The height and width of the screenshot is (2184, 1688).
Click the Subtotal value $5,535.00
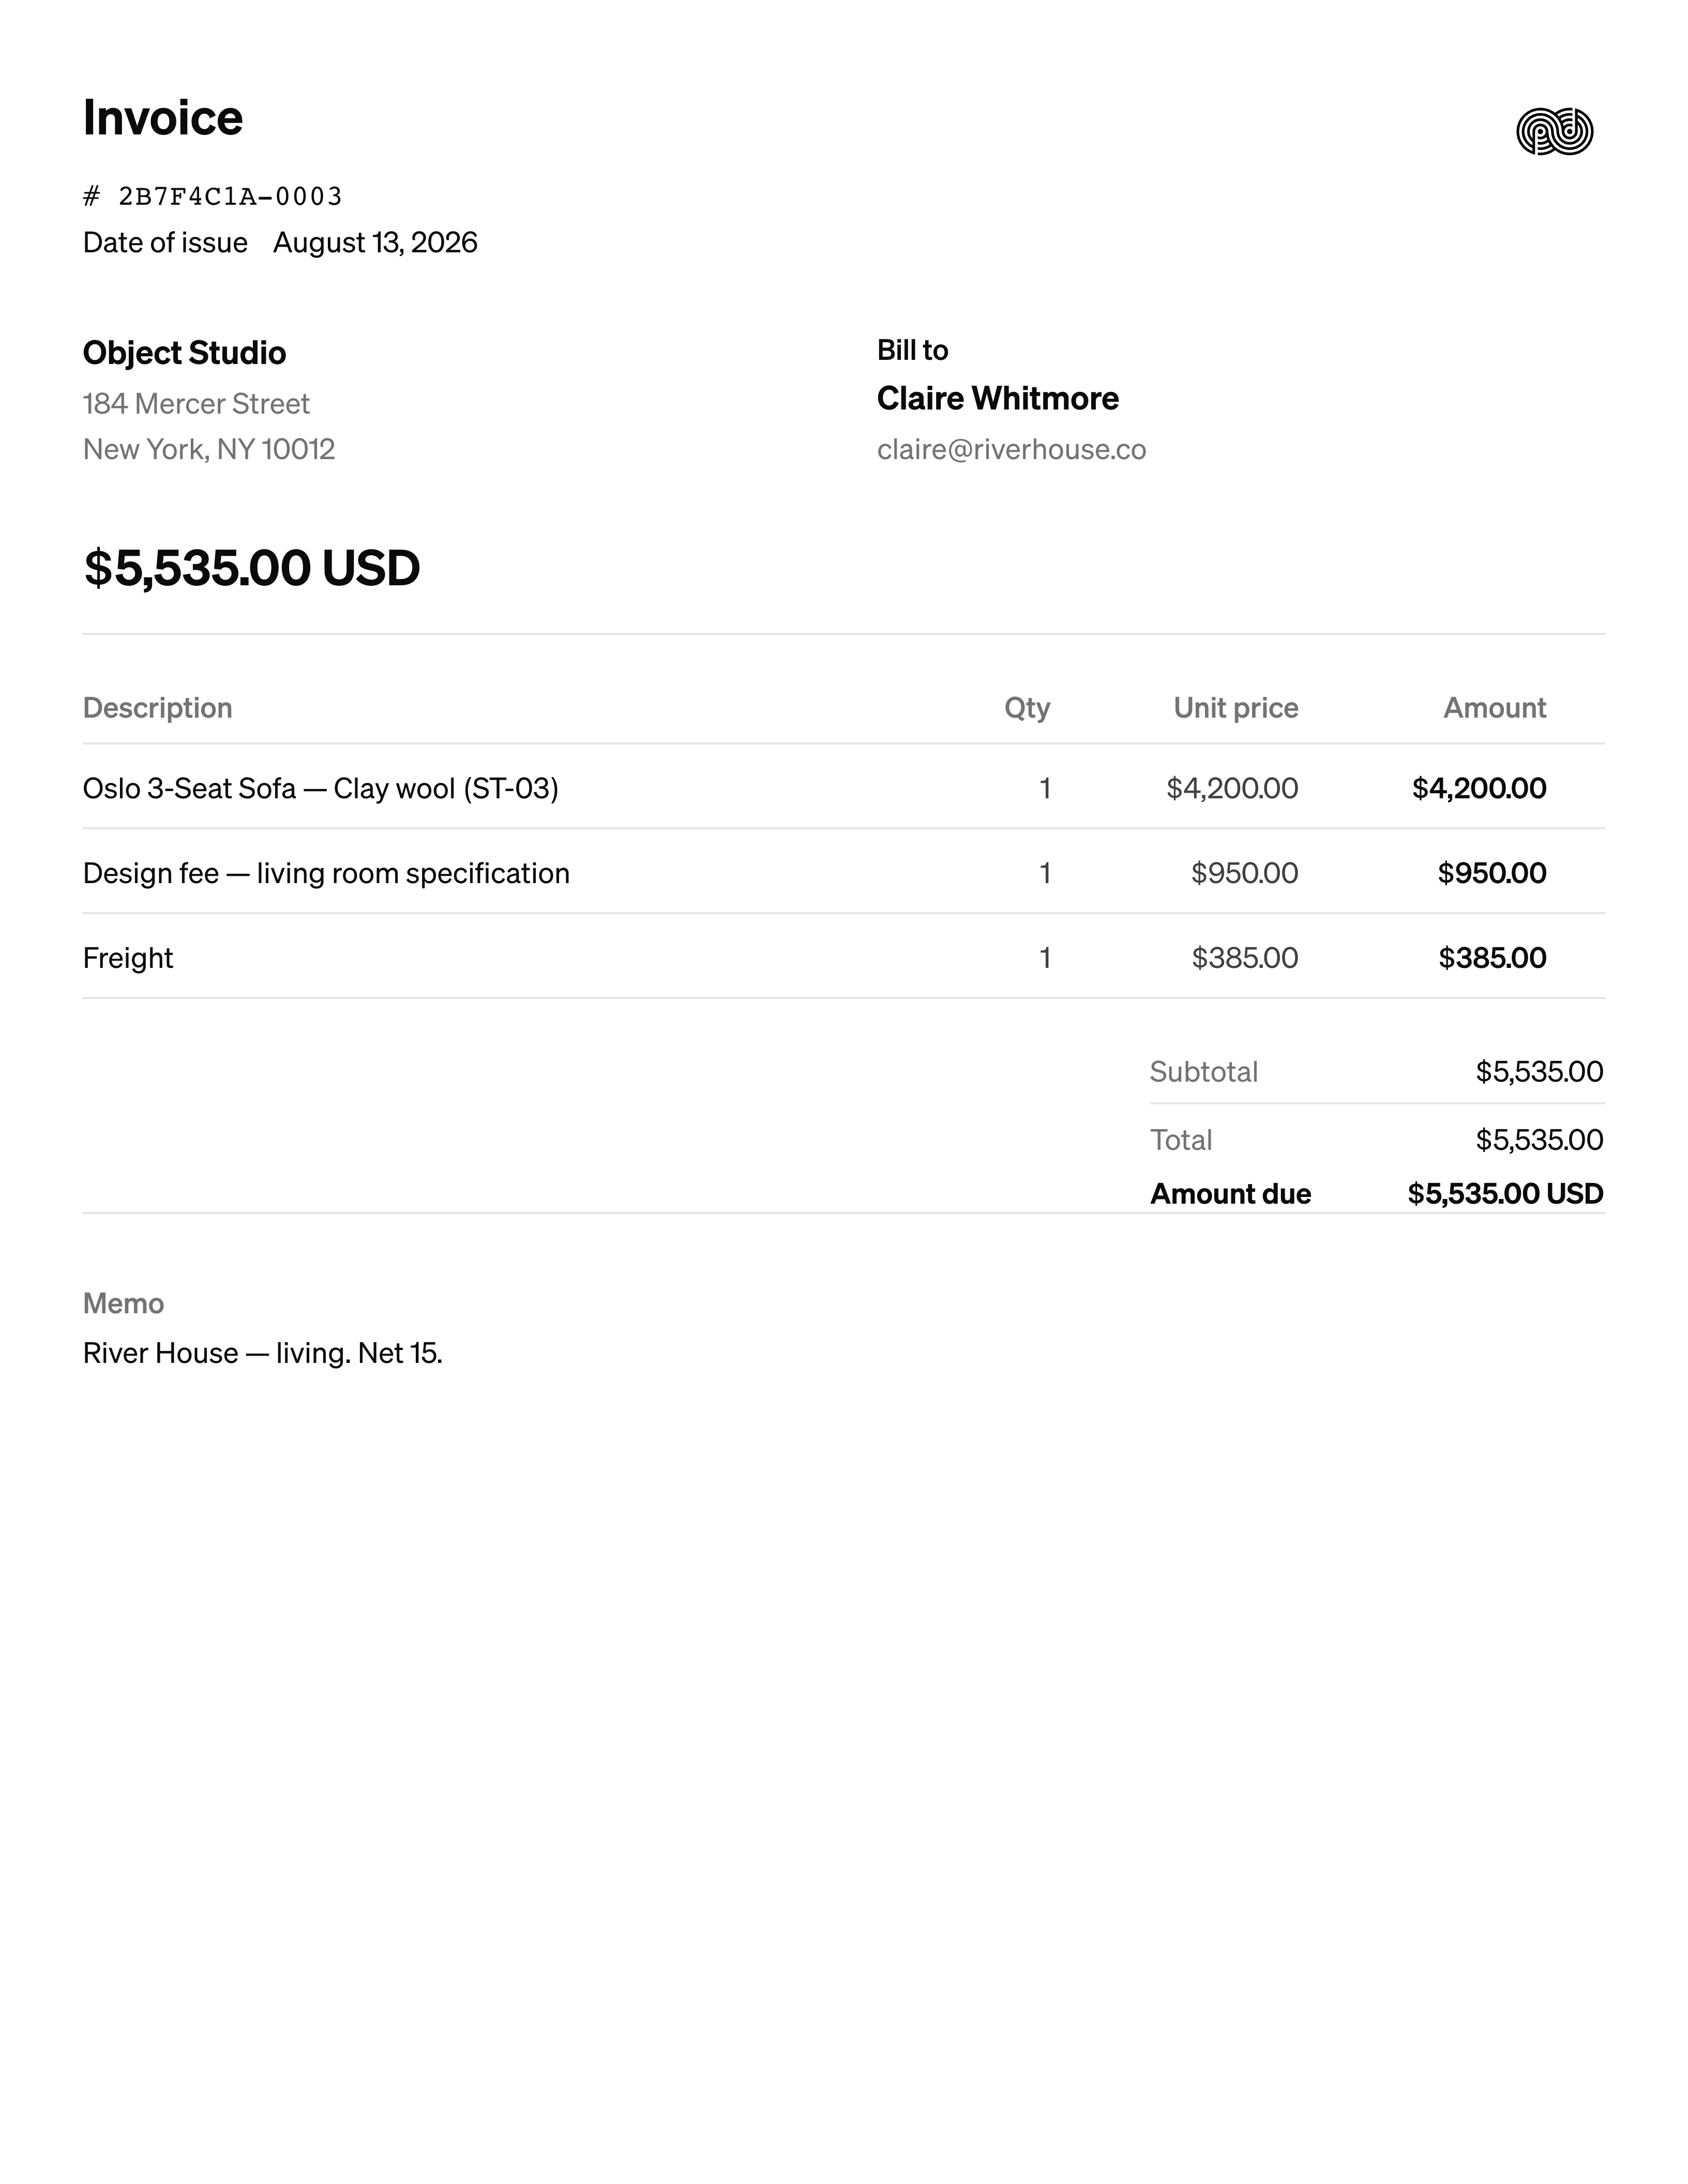[1539, 1072]
